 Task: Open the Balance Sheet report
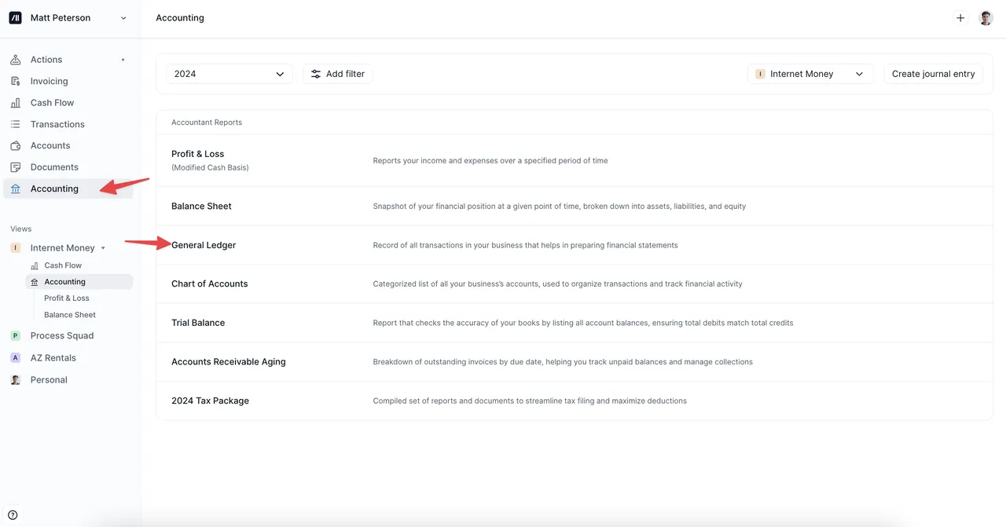[x=575, y=207]
